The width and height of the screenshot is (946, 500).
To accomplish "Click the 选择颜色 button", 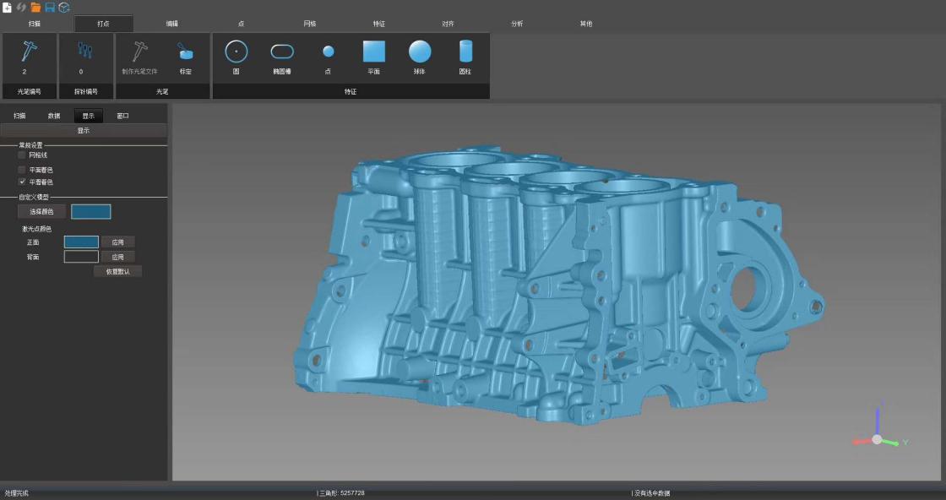I will [x=41, y=212].
